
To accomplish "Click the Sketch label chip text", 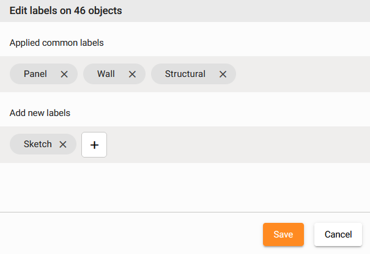I will coord(37,145).
